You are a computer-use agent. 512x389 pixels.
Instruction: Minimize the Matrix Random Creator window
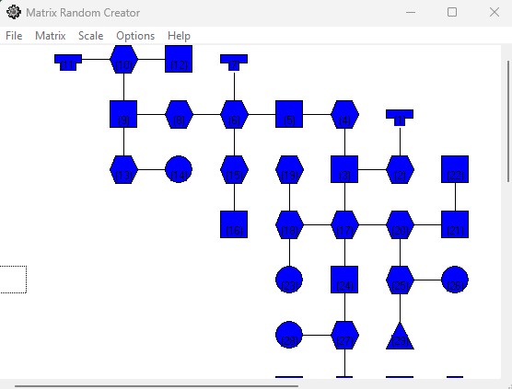coord(411,12)
